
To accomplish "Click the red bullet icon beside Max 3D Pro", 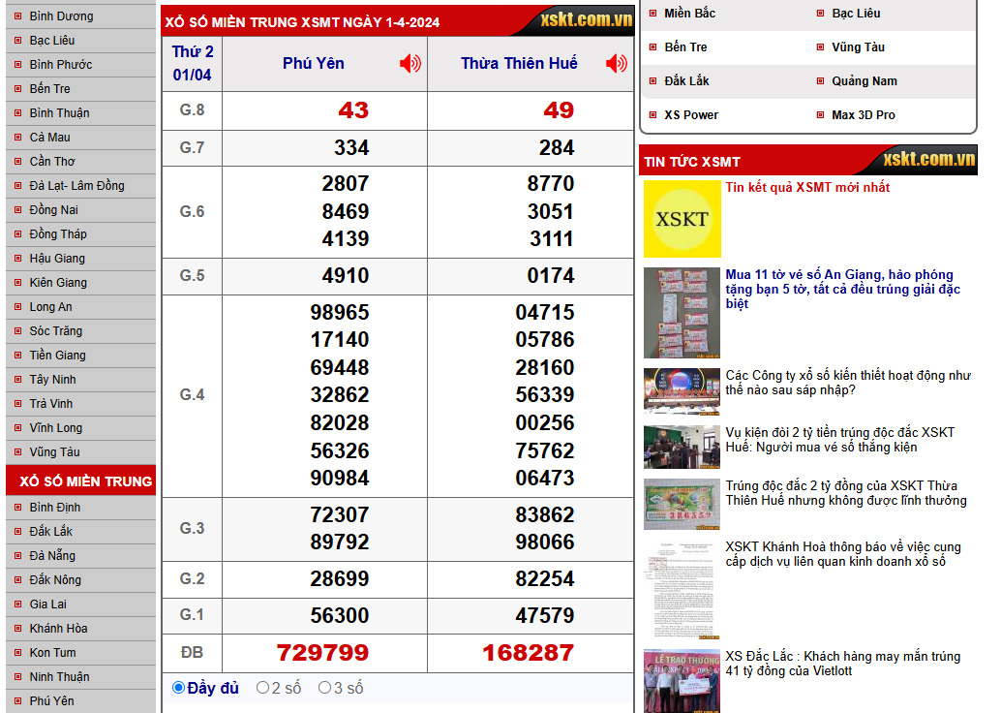I will 819,114.
